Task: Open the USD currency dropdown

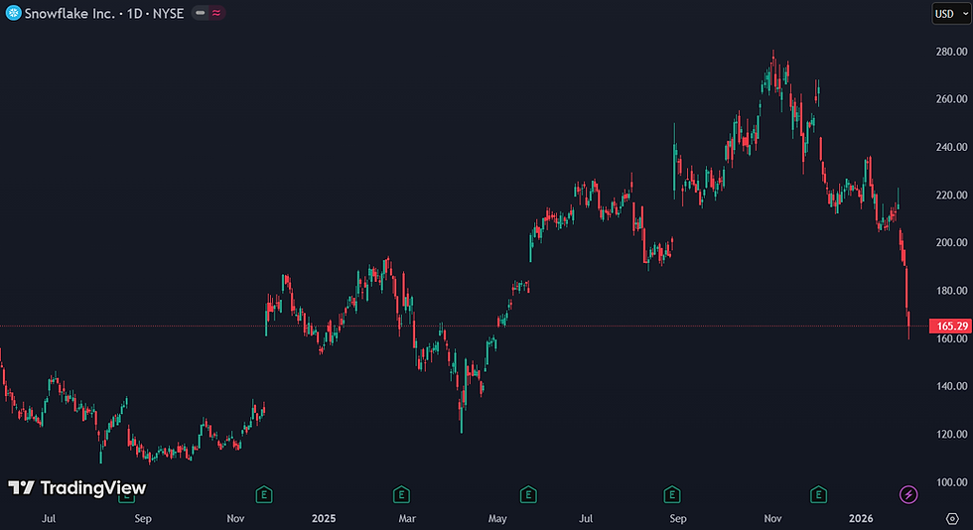Action: (x=951, y=14)
